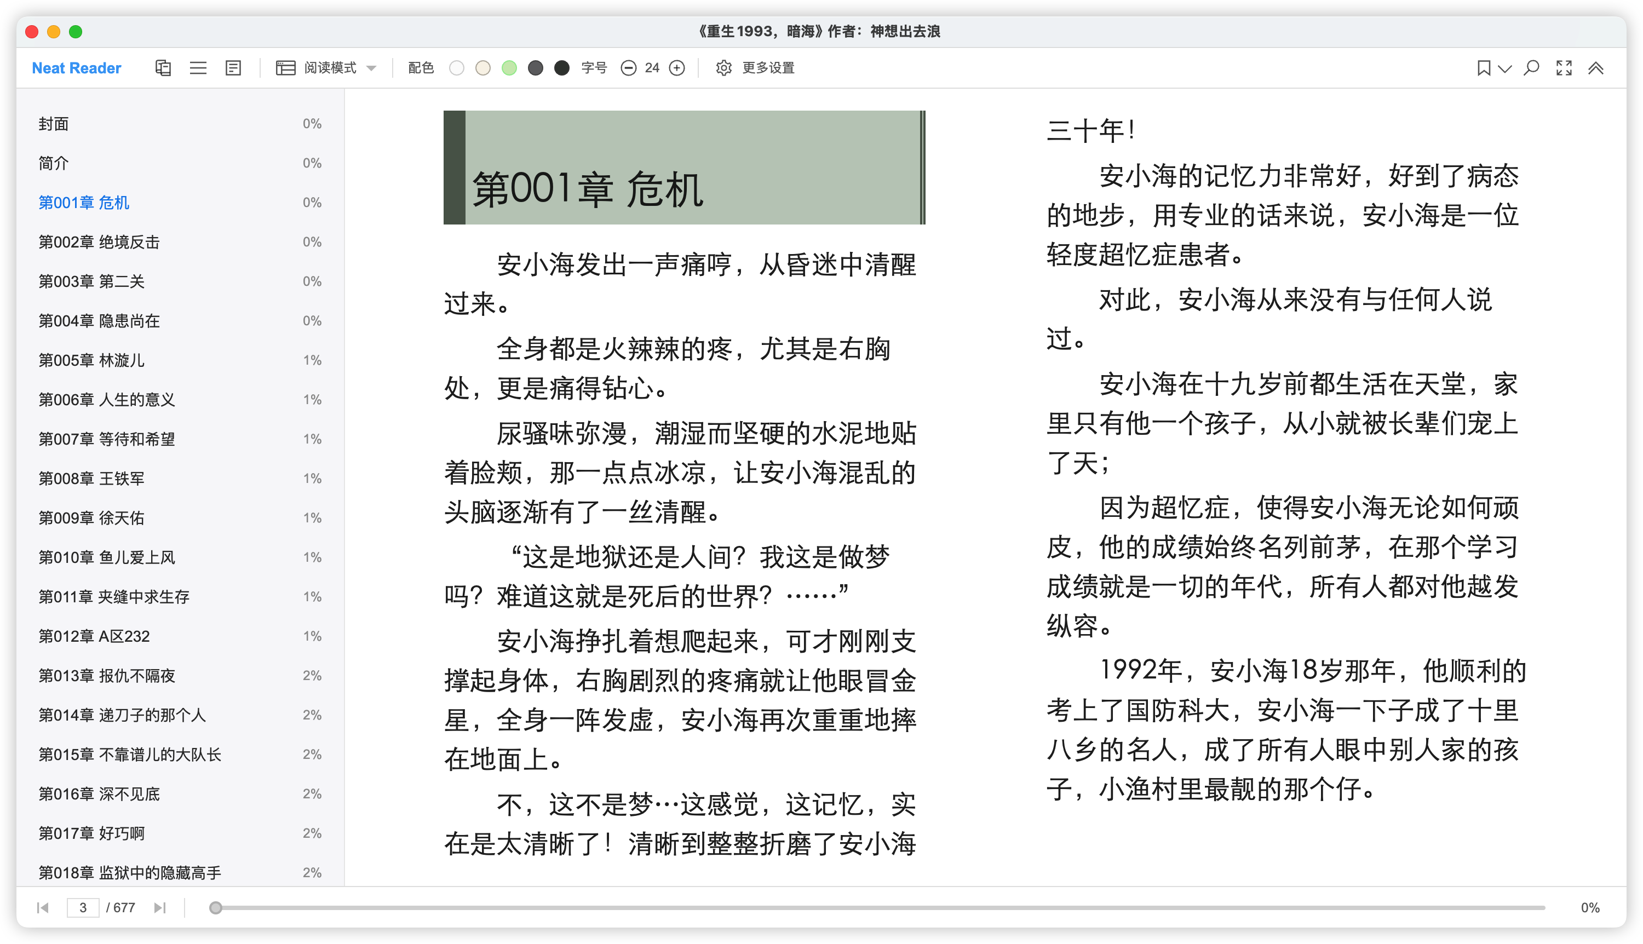Viewport: 1643px width, 944px height.
Task: Choose the black color theme
Action: pos(562,68)
